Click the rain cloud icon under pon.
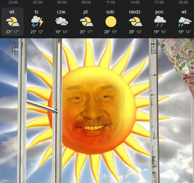The height and width of the screenshot is (183, 194). click(159, 22)
